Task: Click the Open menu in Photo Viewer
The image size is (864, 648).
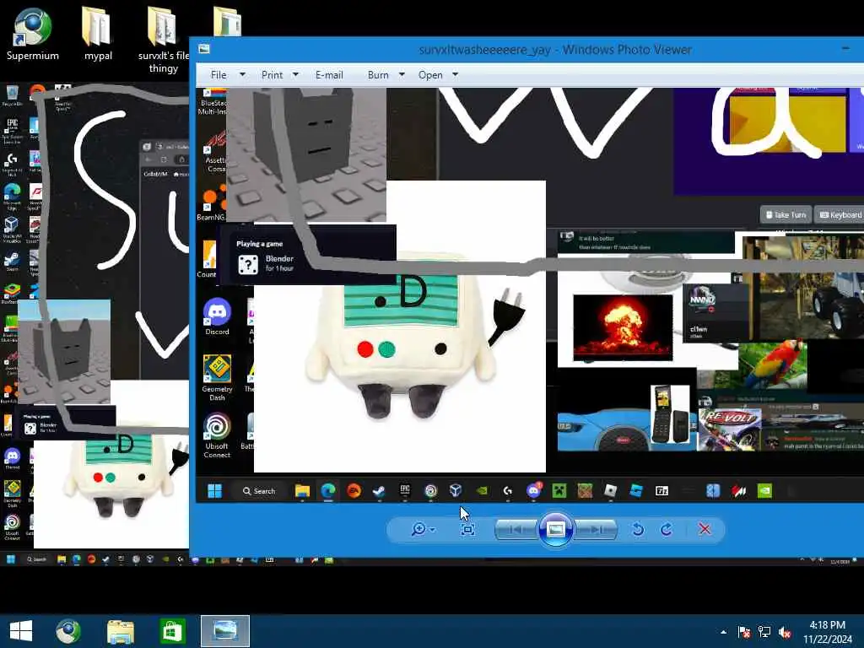Action: click(x=430, y=75)
